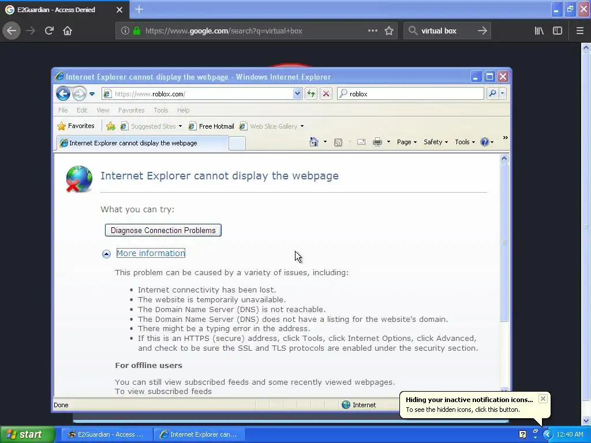Open Firefox page actions three-dot menu
The width and height of the screenshot is (591, 443).
[x=372, y=31]
